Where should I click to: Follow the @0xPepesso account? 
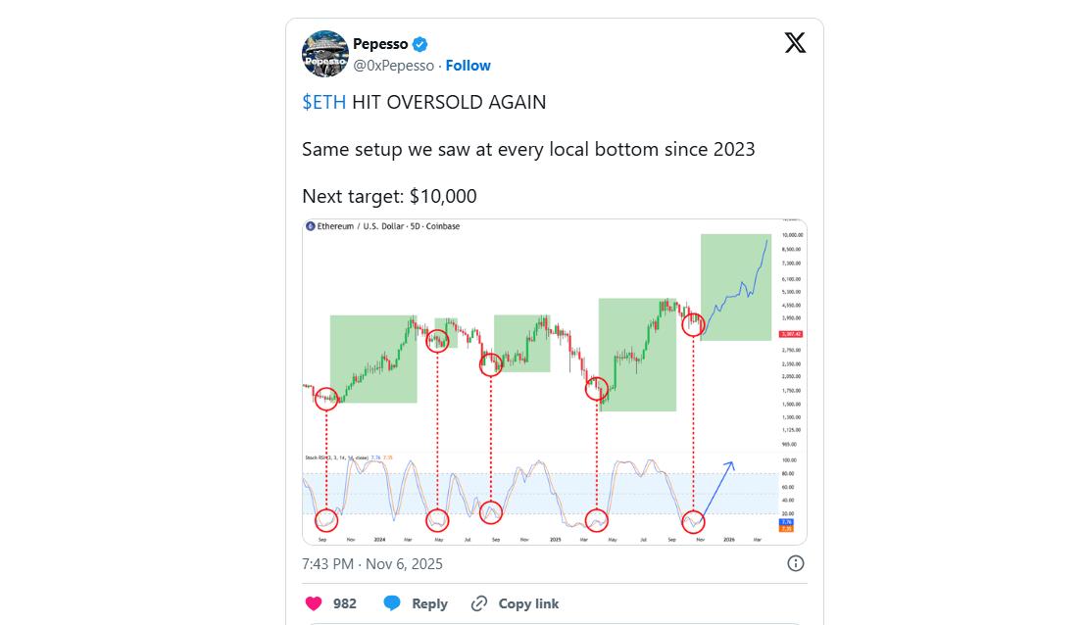468,66
